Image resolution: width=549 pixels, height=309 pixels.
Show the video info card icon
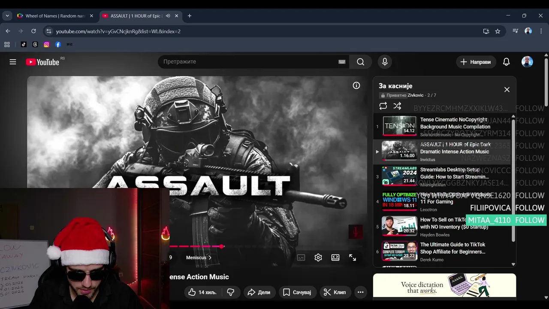click(356, 85)
